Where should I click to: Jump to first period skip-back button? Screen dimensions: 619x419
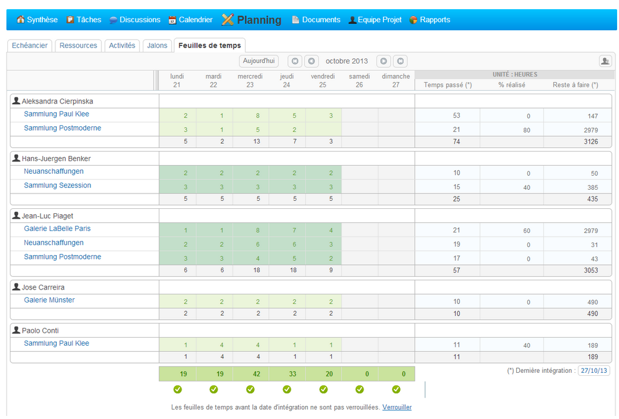point(295,61)
